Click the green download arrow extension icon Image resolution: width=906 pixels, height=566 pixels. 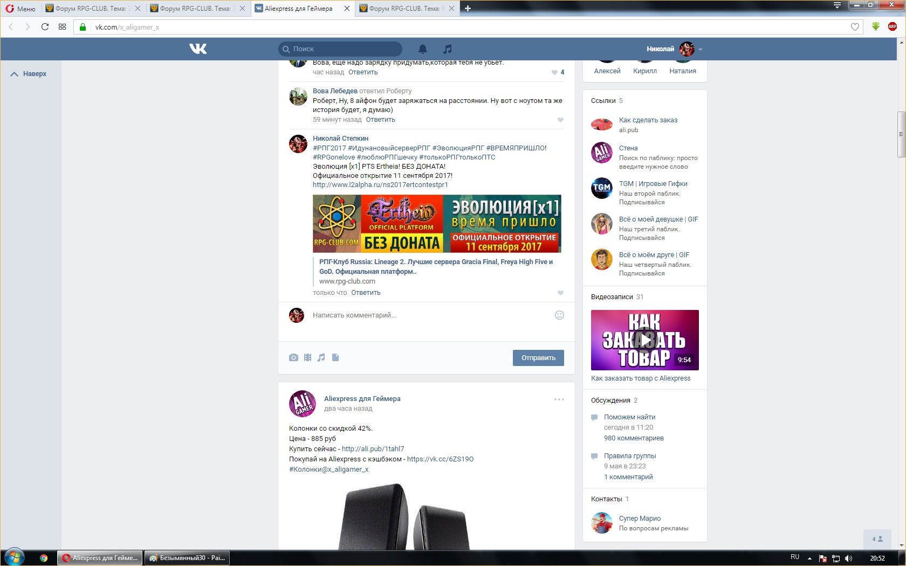pyautogui.click(x=876, y=26)
